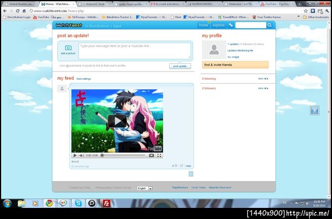The image size is (332, 219).
Task: Open Google Talk from the taskbar
Action: pos(63,203)
